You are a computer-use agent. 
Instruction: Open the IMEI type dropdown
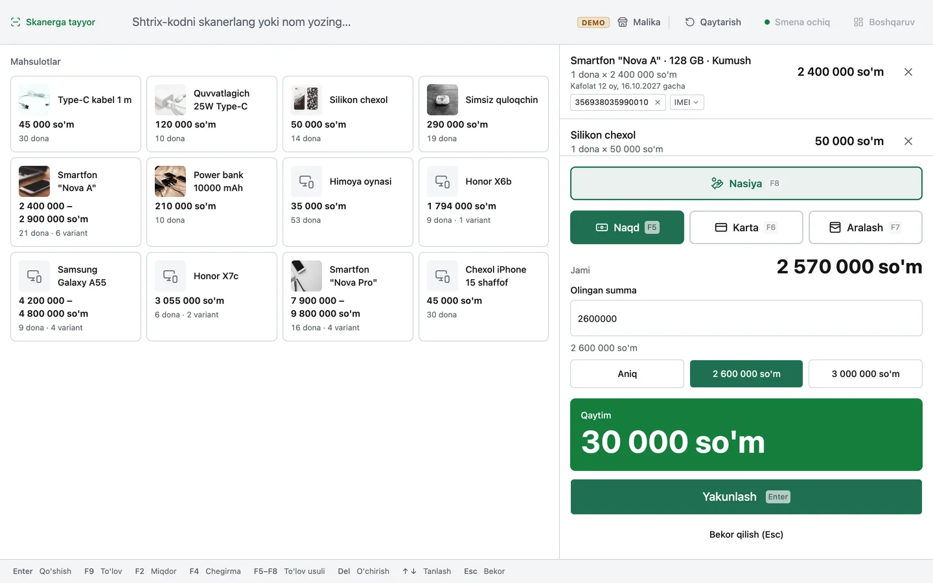coord(687,102)
